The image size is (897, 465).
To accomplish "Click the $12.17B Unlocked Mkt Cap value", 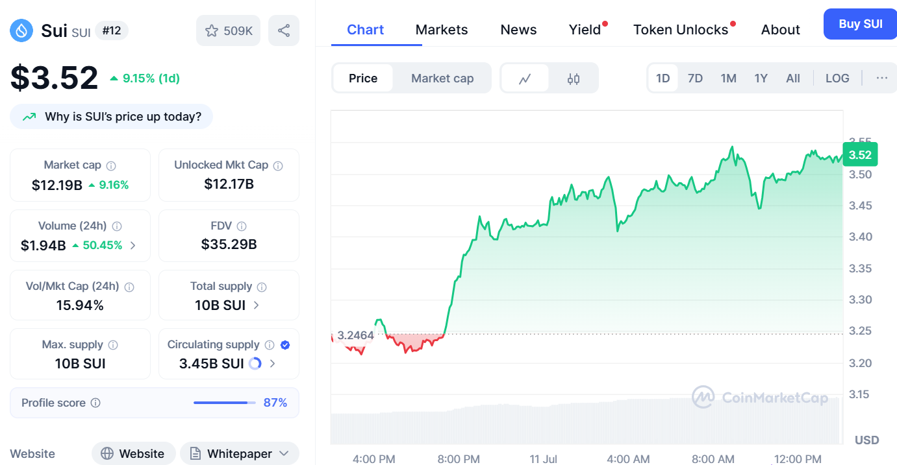I will [229, 184].
